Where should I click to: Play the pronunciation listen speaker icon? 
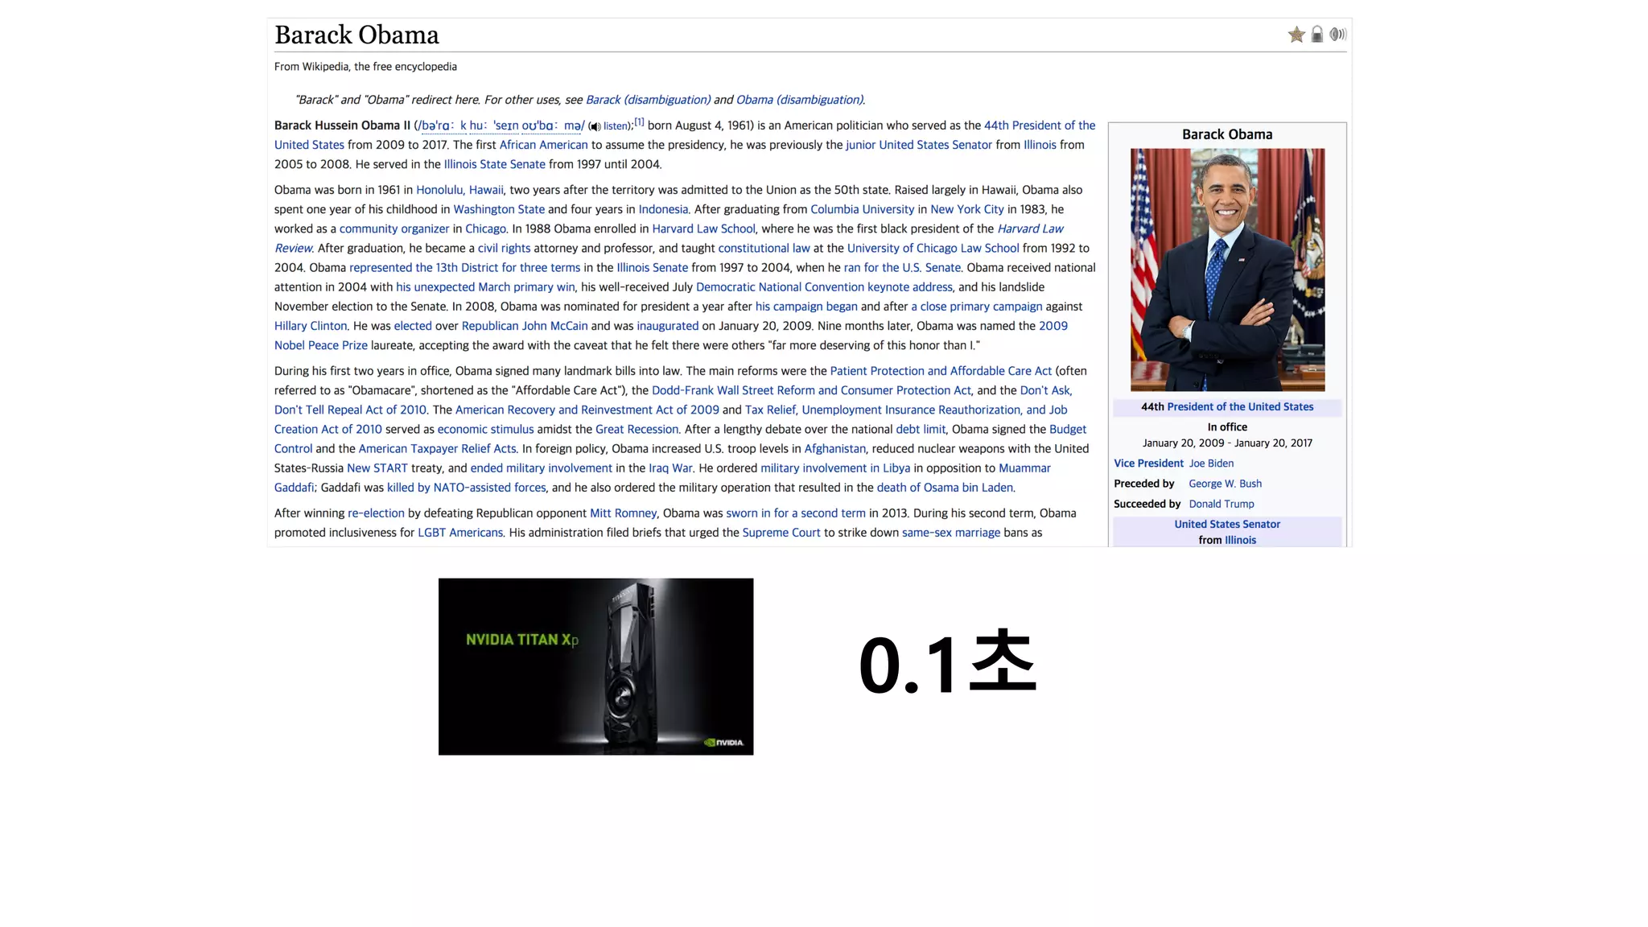(595, 126)
